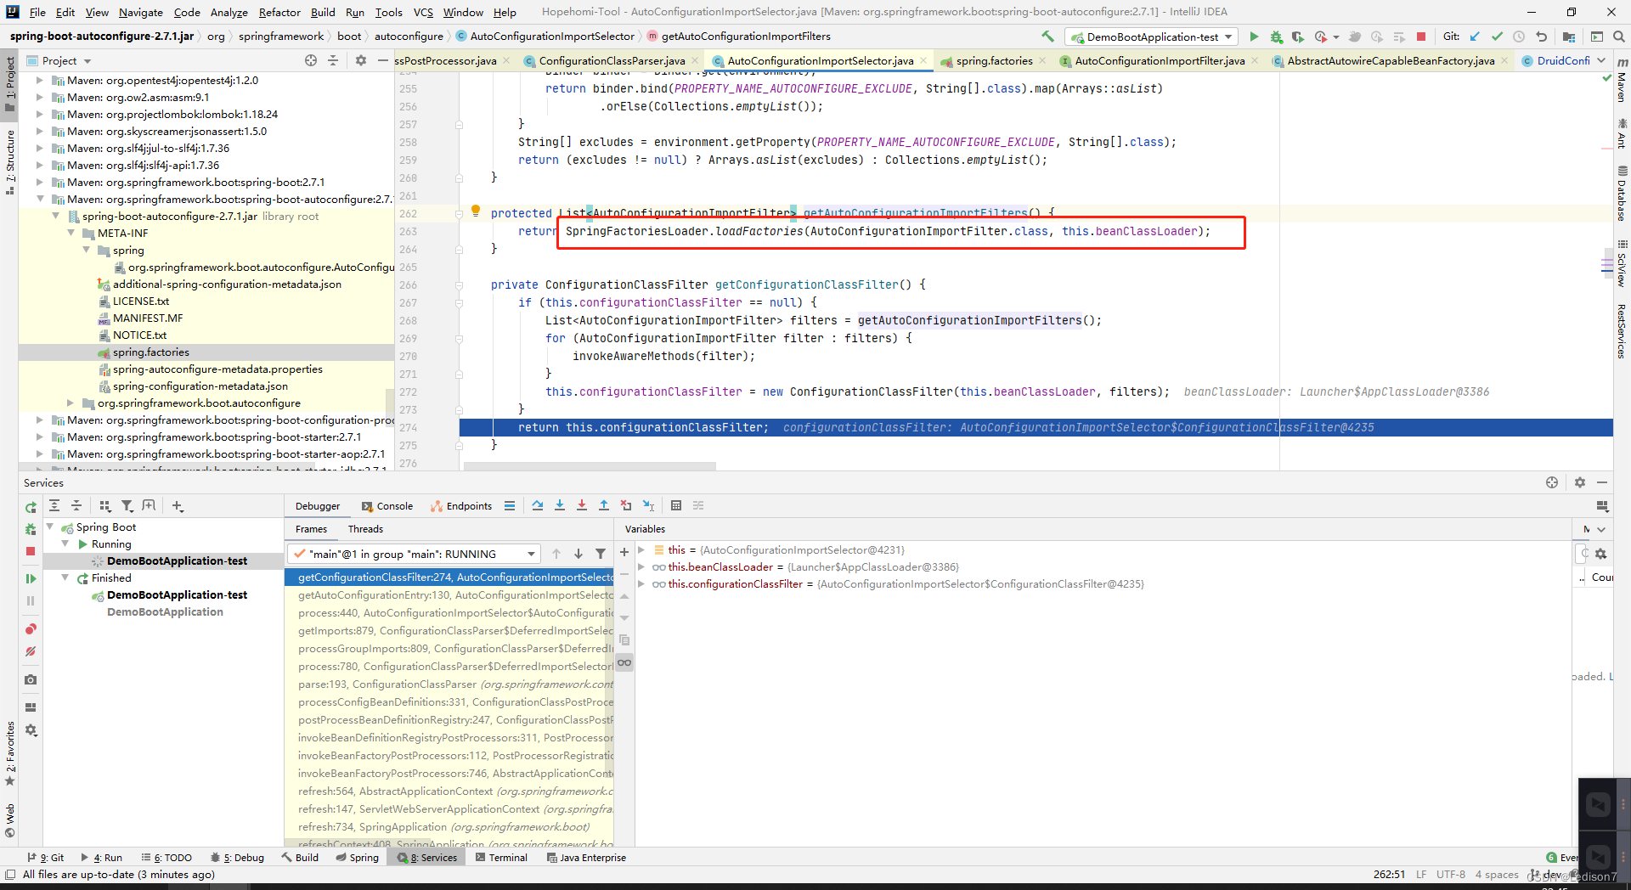1631x890 pixels.
Task: Click the Step Out debugger icon
Action: (604, 505)
